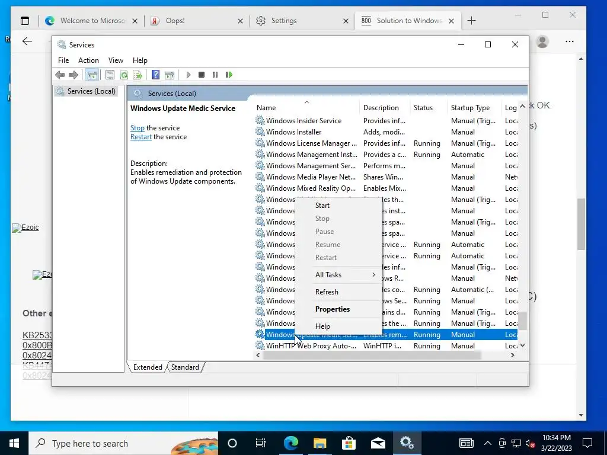
Task: Open the Action menu in Services
Action: [88, 60]
